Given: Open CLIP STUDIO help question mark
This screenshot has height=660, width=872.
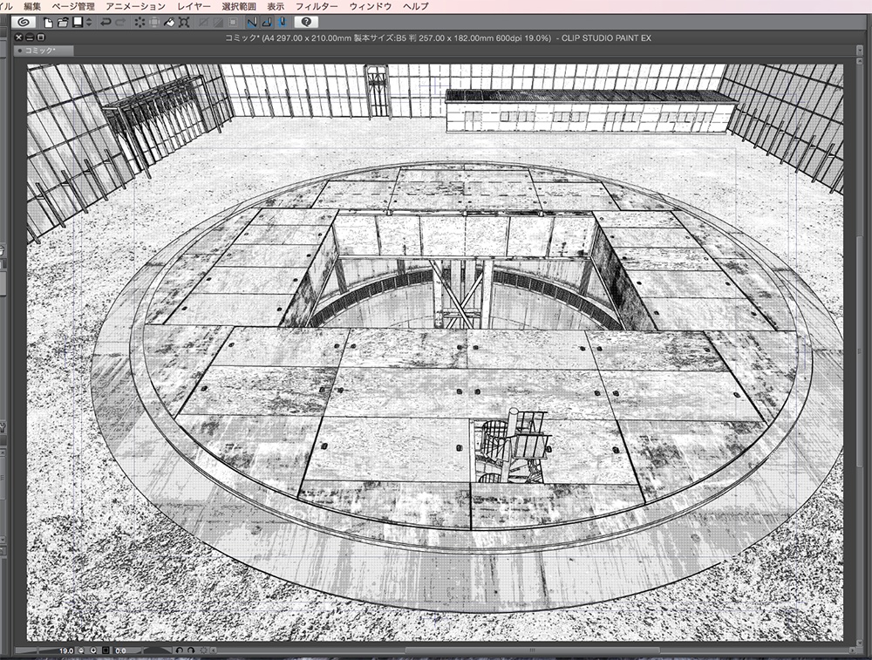Looking at the screenshot, I should [306, 23].
